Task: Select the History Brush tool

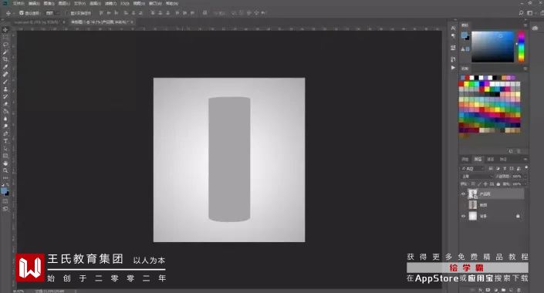Action: pyautogui.click(x=5, y=96)
